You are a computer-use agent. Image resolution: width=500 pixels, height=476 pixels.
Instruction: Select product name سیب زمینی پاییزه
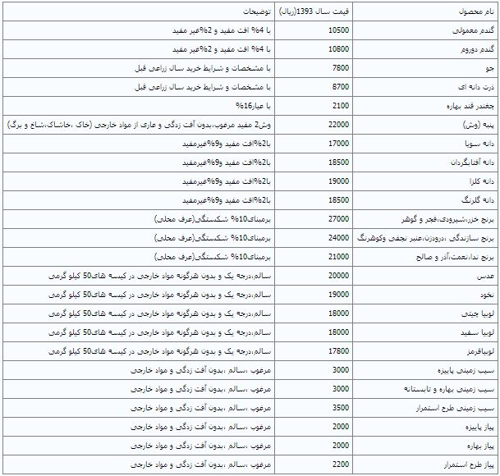click(x=466, y=370)
